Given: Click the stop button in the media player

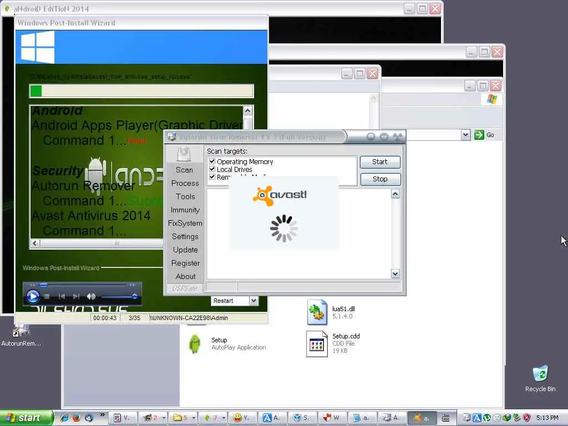Looking at the screenshot, I should click(47, 296).
